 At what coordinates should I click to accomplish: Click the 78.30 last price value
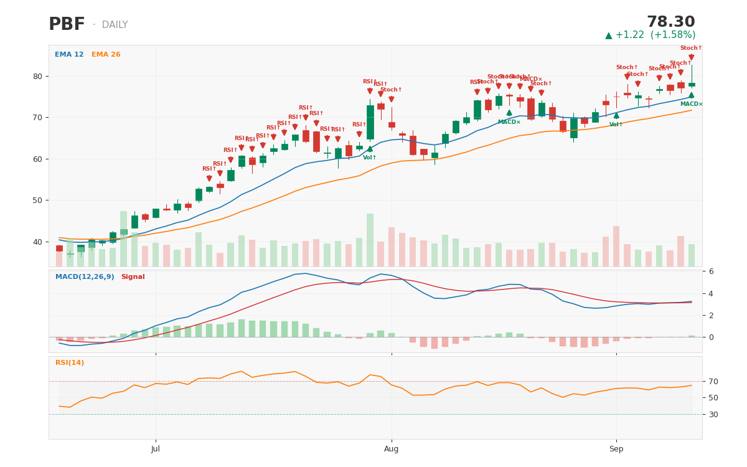pyautogui.click(x=671, y=22)
